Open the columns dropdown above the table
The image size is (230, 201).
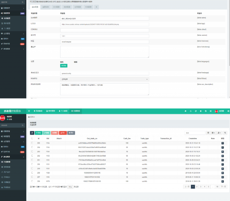(213, 133)
